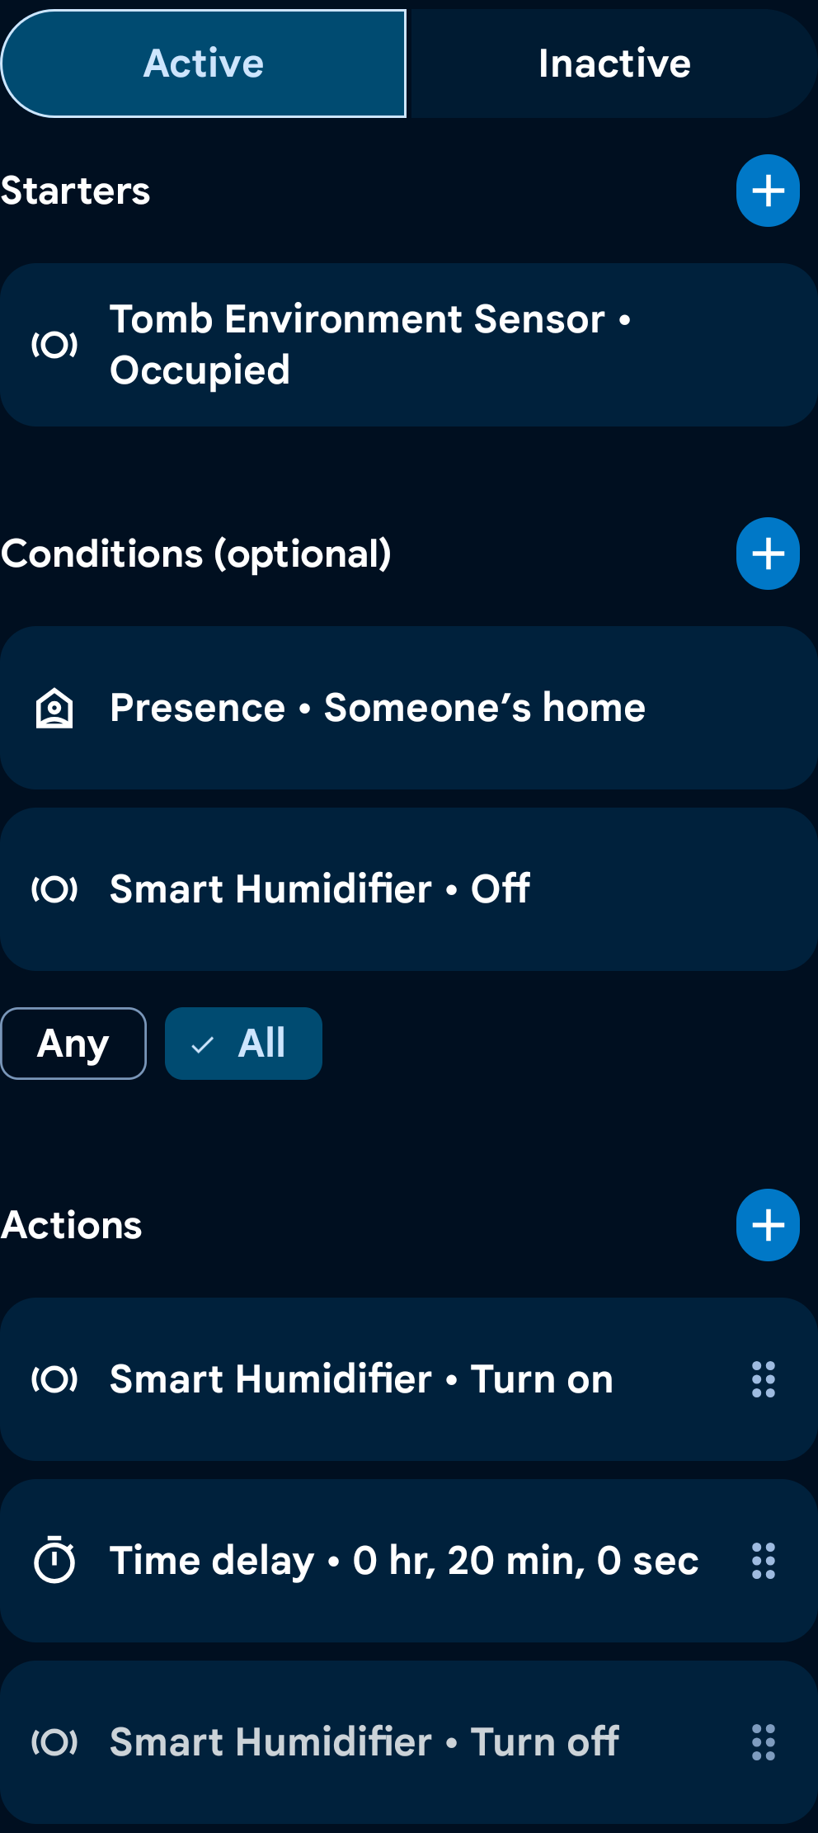This screenshot has height=1833, width=818.
Task: Switch to the Active tab
Action: (x=204, y=64)
